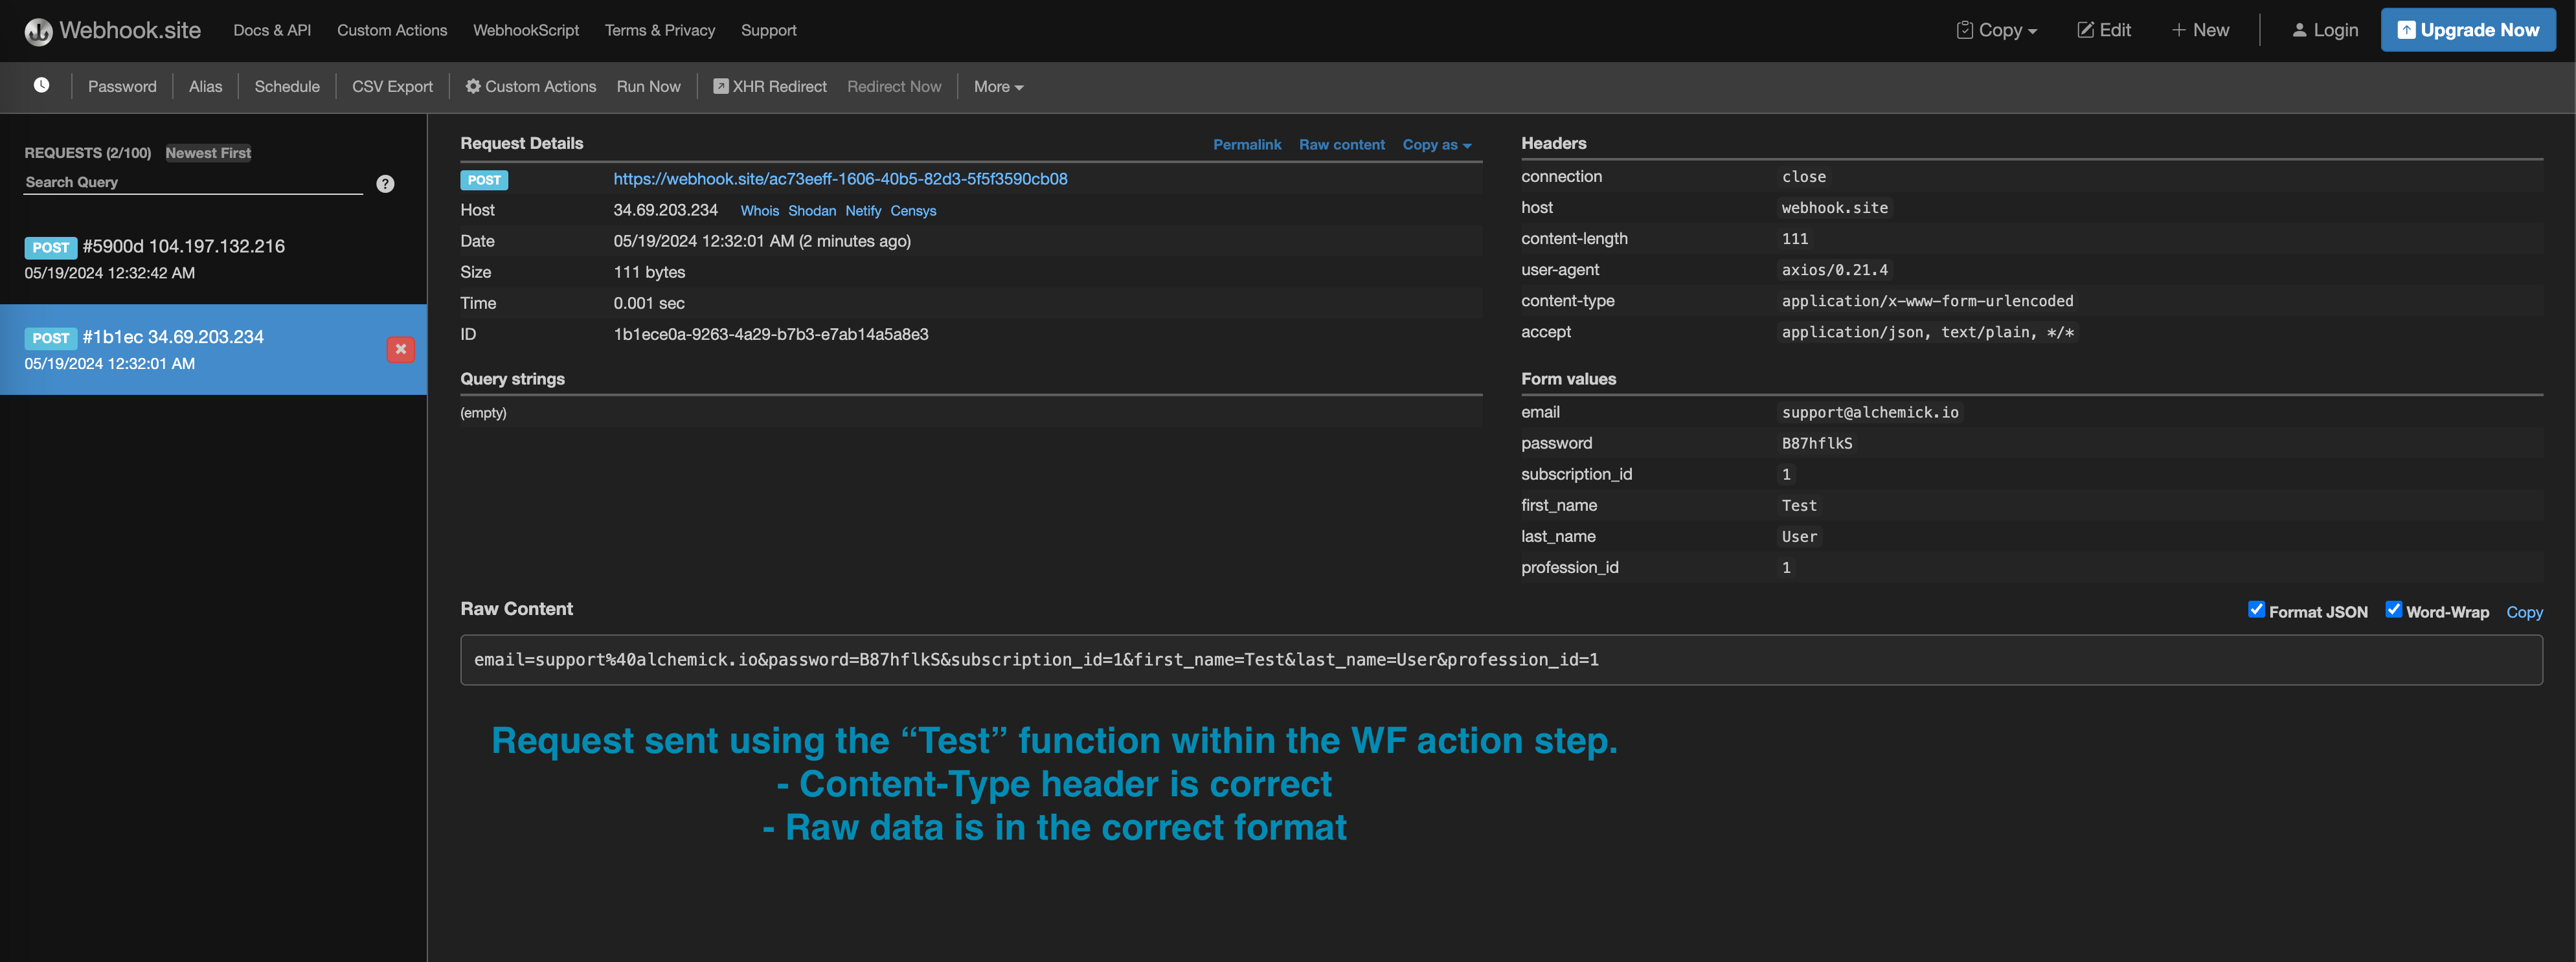Open Terms & Privacy page
2576x962 pixels.
tap(660, 30)
